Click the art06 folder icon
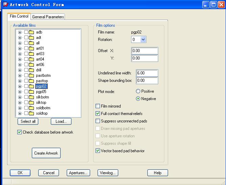This screenshot has width=226, height=185. pyautogui.click(x=31, y=65)
